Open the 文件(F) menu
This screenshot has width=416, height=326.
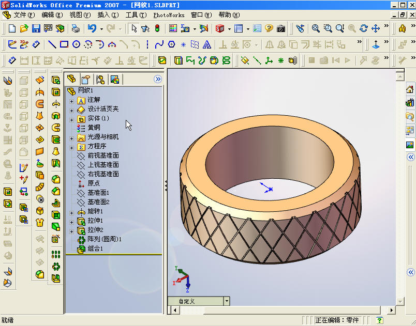click(x=24, y=15)
